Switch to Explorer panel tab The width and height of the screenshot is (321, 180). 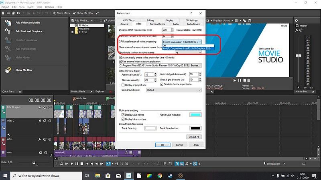coord(100,92)
